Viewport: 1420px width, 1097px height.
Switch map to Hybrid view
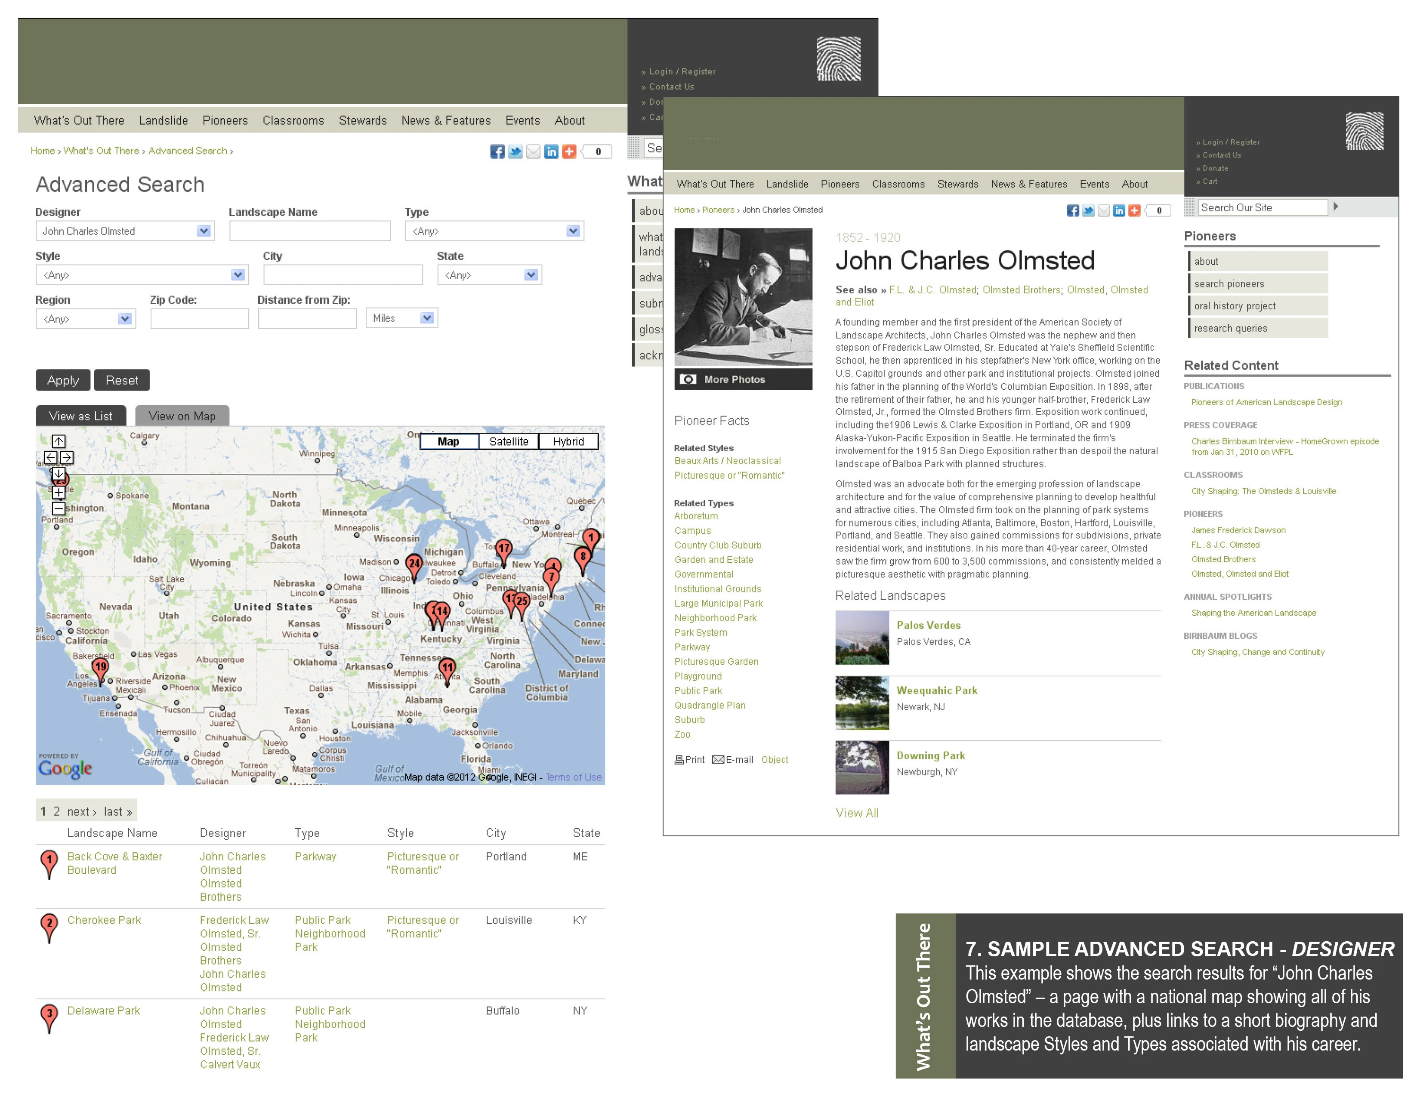coord(568,441)
